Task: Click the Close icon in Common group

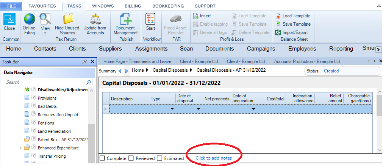Action: tap(9, 19)
